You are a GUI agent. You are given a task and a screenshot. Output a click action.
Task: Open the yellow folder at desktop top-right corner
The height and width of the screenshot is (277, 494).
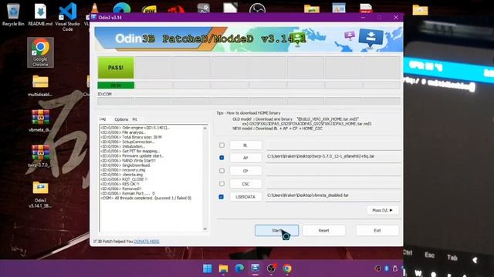[x=420, y=10]
